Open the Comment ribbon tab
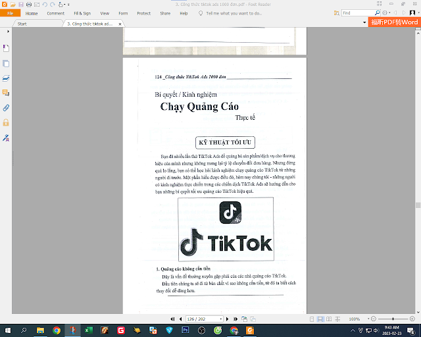This screenshot has width=421, height=337. (55, 13)
